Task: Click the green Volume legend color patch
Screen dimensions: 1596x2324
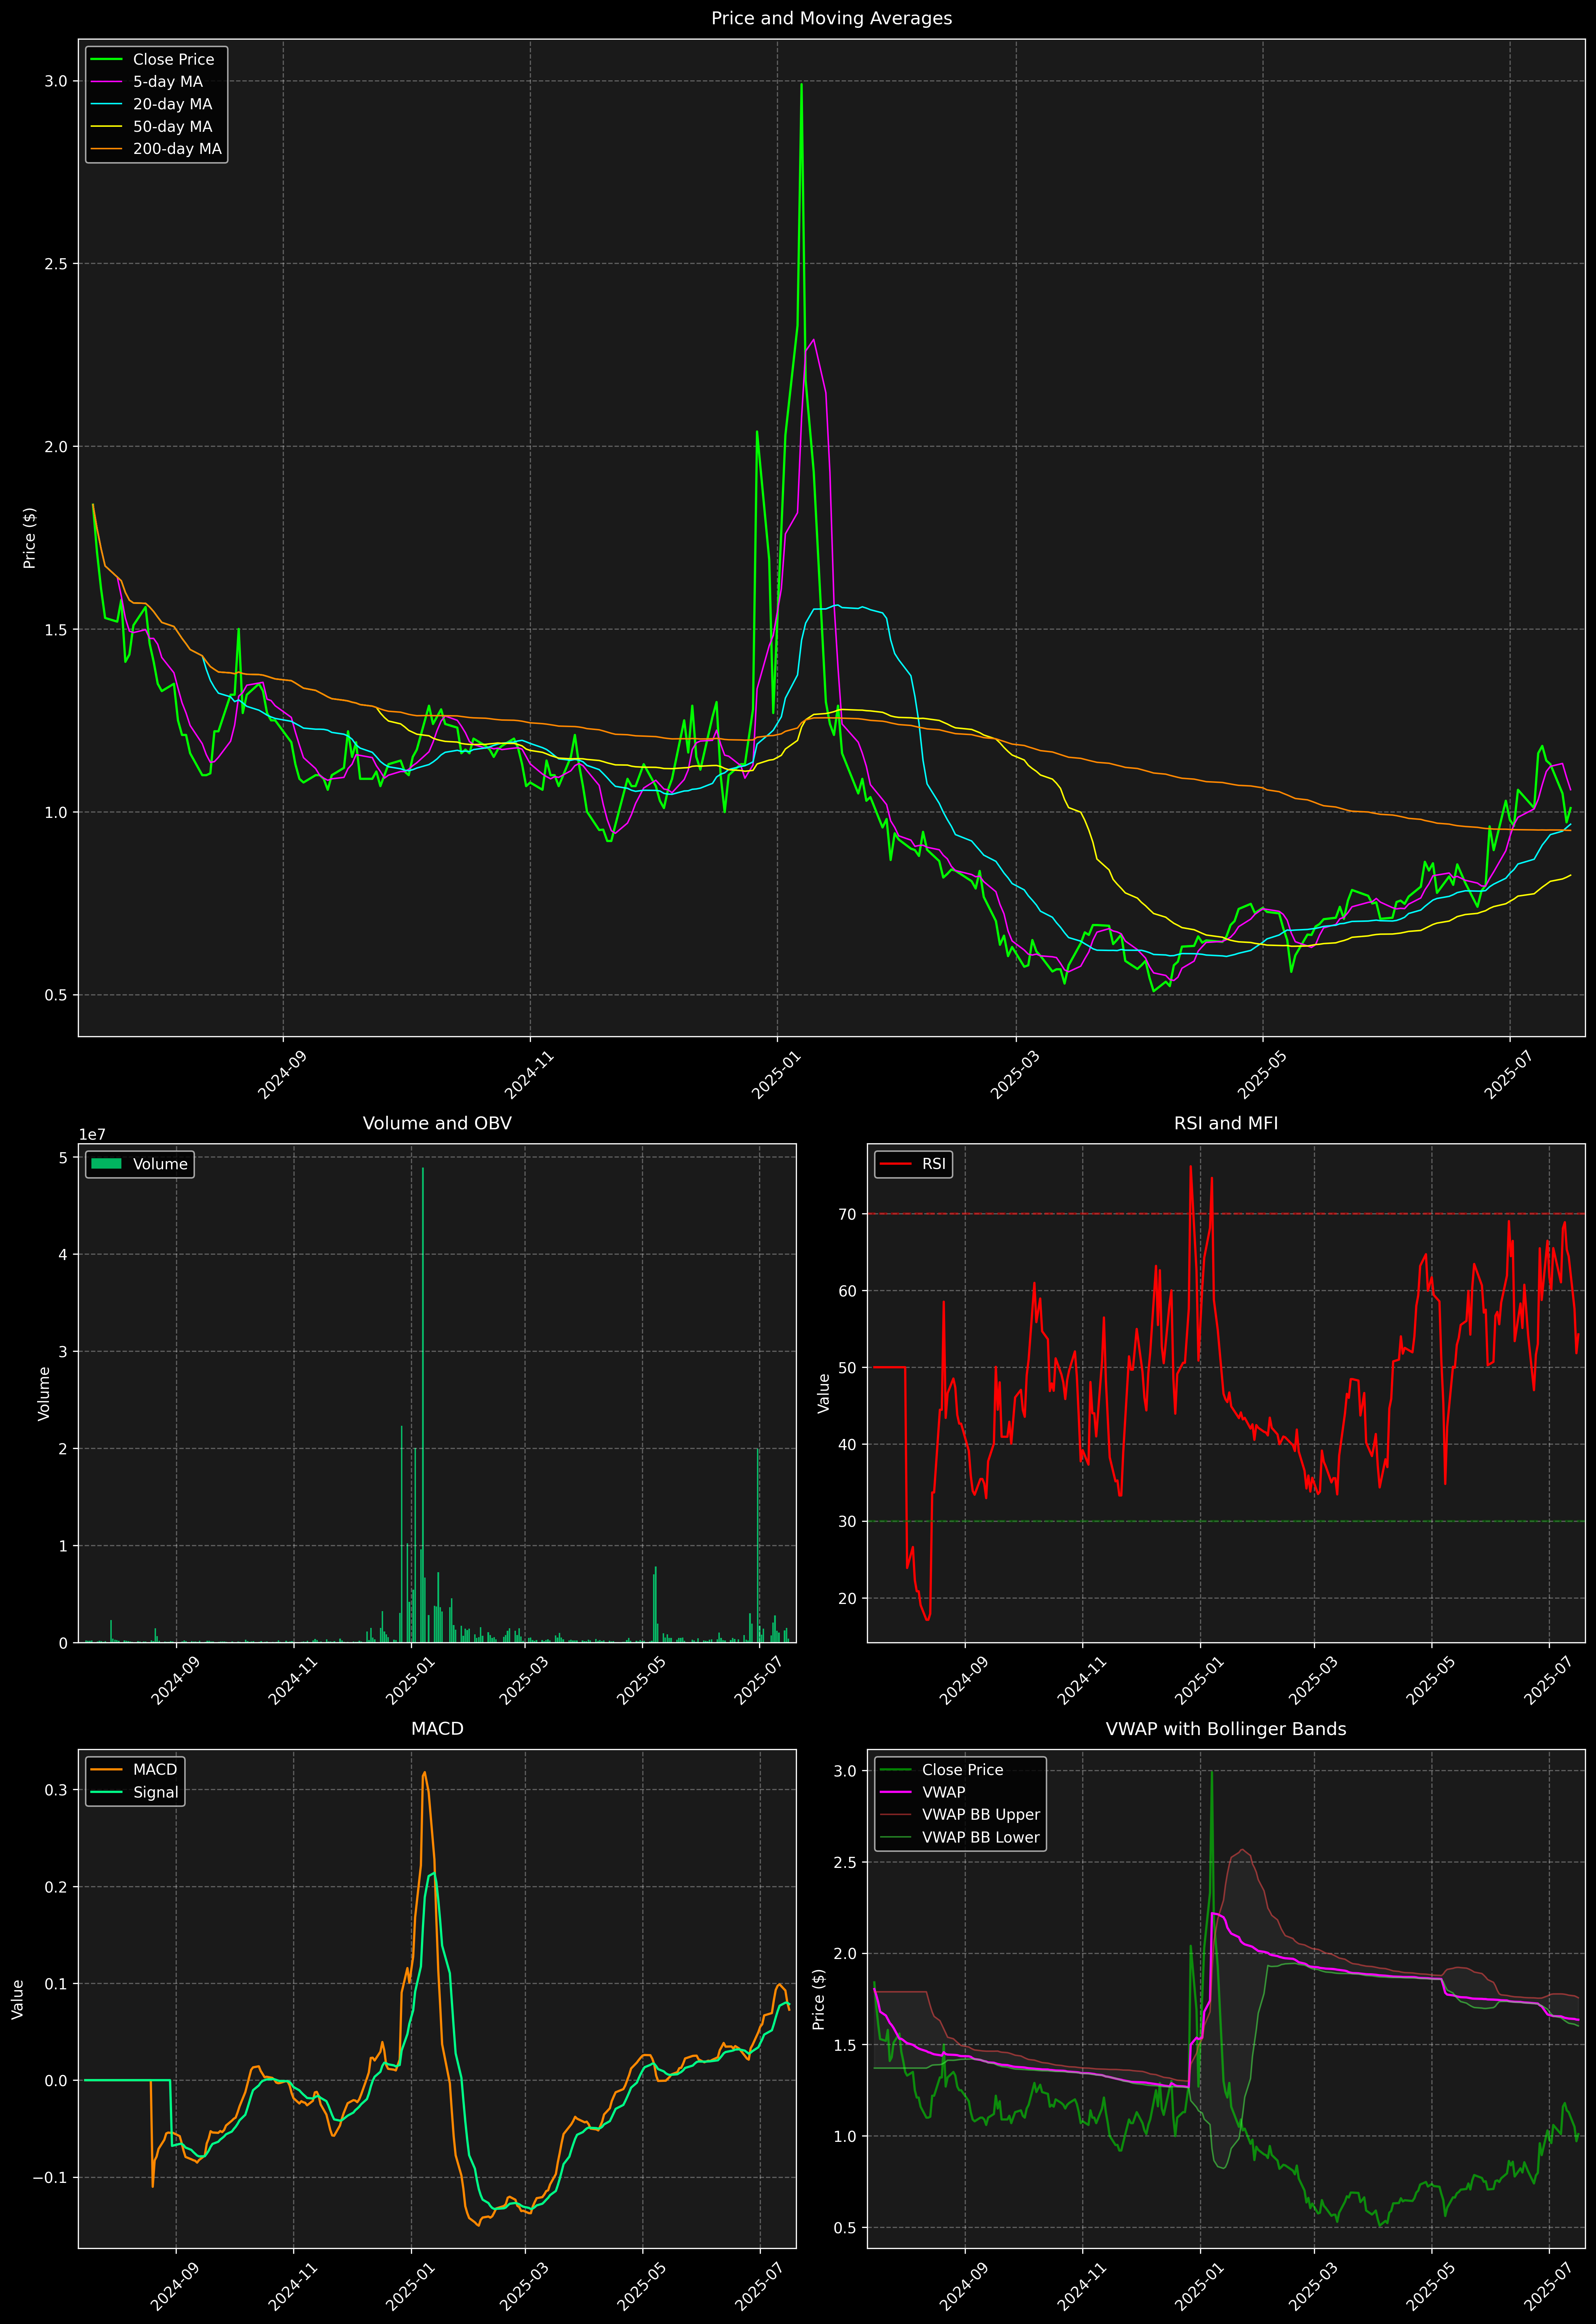Action: point(106,1164)
